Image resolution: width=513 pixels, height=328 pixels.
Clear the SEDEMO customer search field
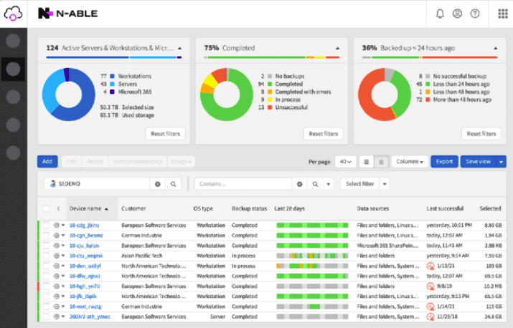coord(157,184)
